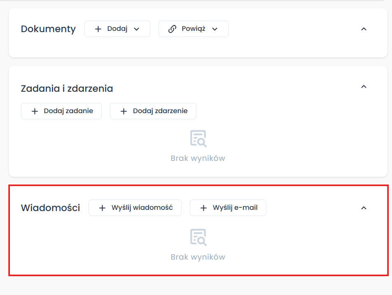Click the chain-link icon on the Powiąż button

[172, 29]
